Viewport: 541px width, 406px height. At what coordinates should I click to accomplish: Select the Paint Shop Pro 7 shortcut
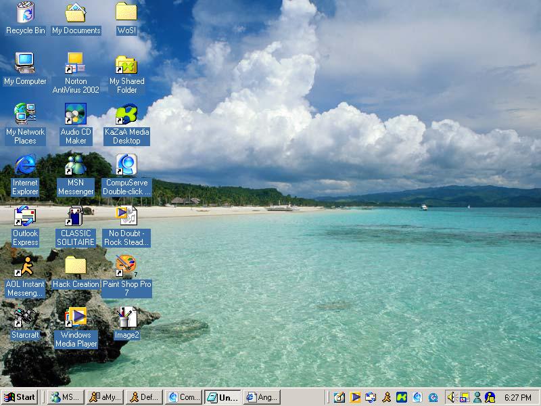126,267
